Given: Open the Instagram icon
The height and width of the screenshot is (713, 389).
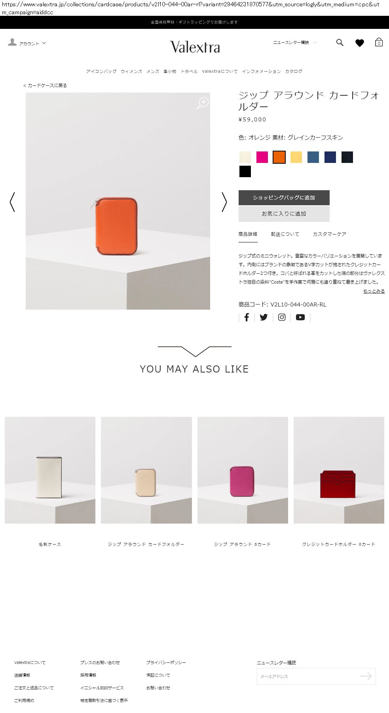Looking at the screenshot, I should (x=282, y=317).
